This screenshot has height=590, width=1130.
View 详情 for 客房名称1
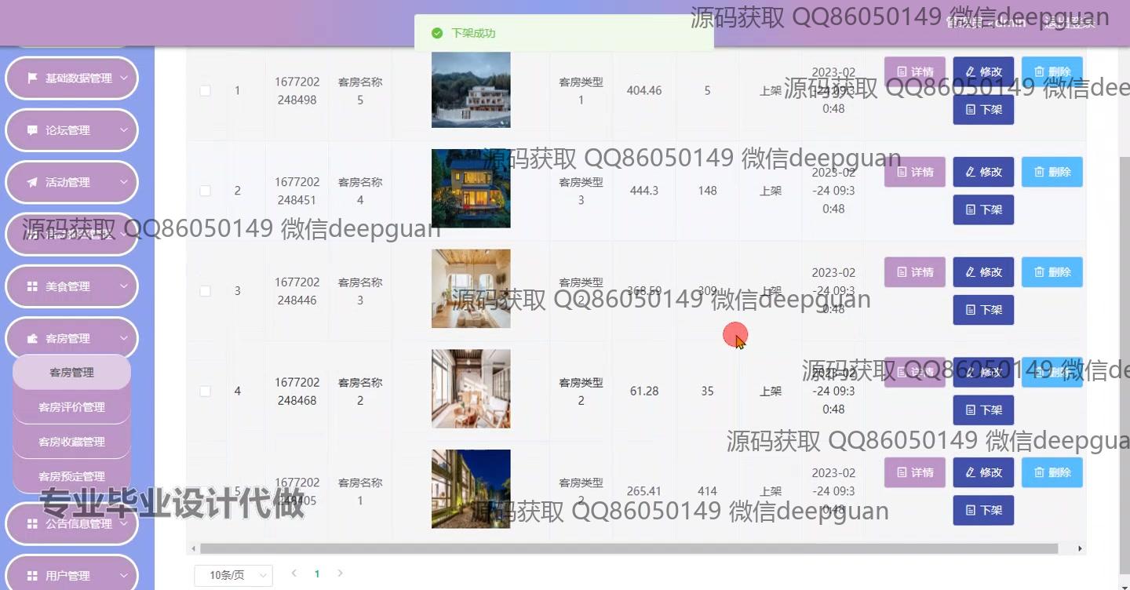[x=915, y=472]
